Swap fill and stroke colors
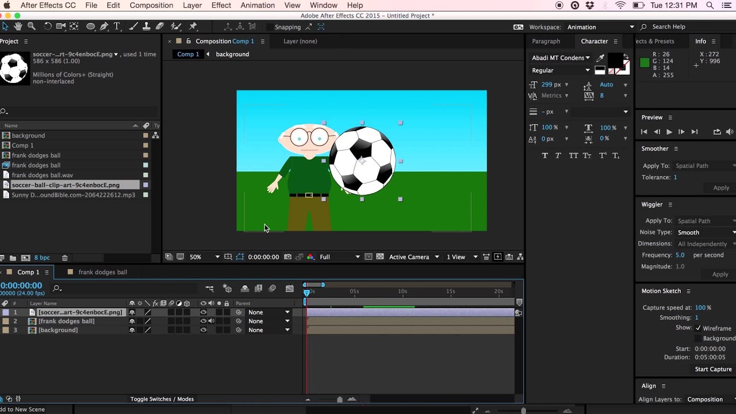Screen dimensions: 736x414 626,56
